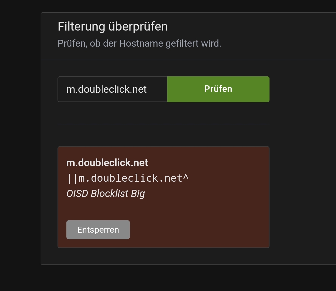Screen dimensions: 336x291
Task: Click the italic blocklist source name
Action: tap(105, 193)
